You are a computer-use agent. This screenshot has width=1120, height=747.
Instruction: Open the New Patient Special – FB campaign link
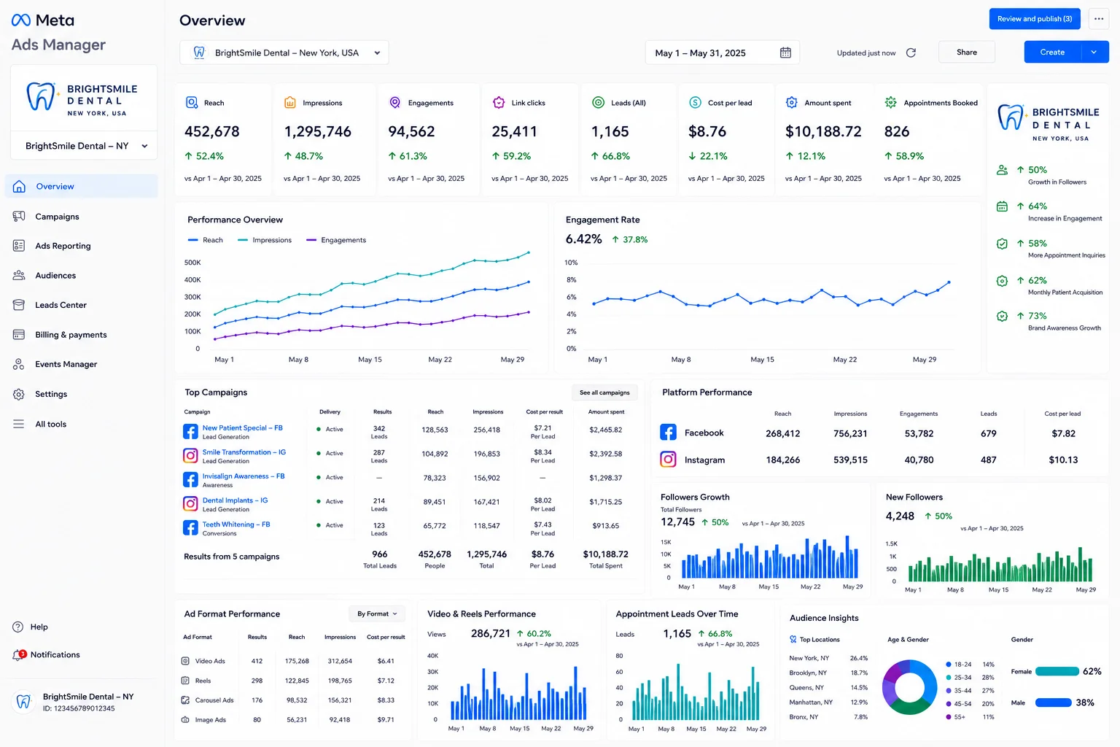coord(242,428)
